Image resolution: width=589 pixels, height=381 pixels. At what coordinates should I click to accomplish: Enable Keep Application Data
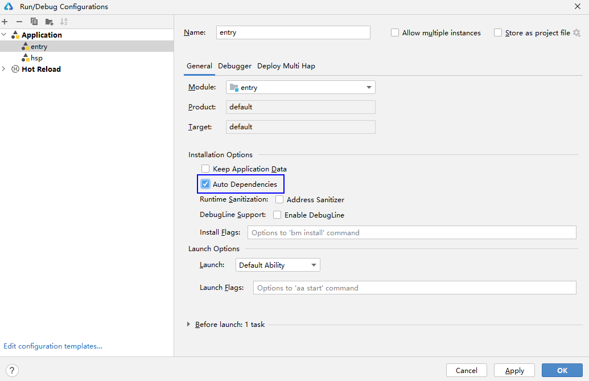[205, 169]
